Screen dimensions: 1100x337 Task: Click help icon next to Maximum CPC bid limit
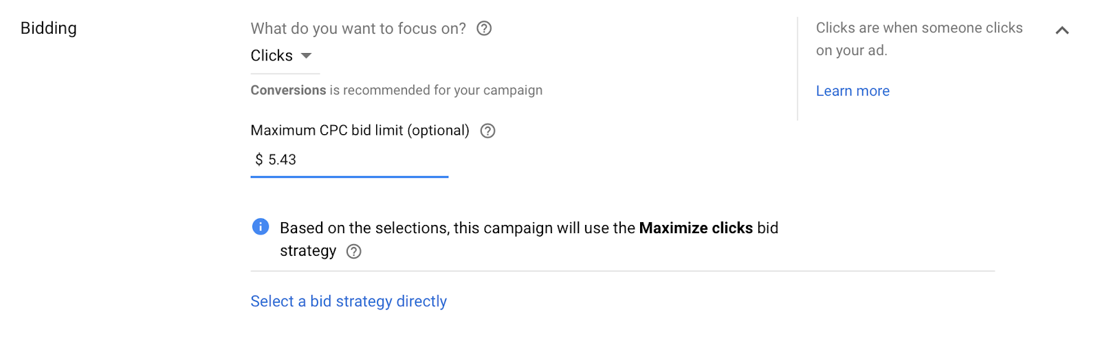point(487,131)
